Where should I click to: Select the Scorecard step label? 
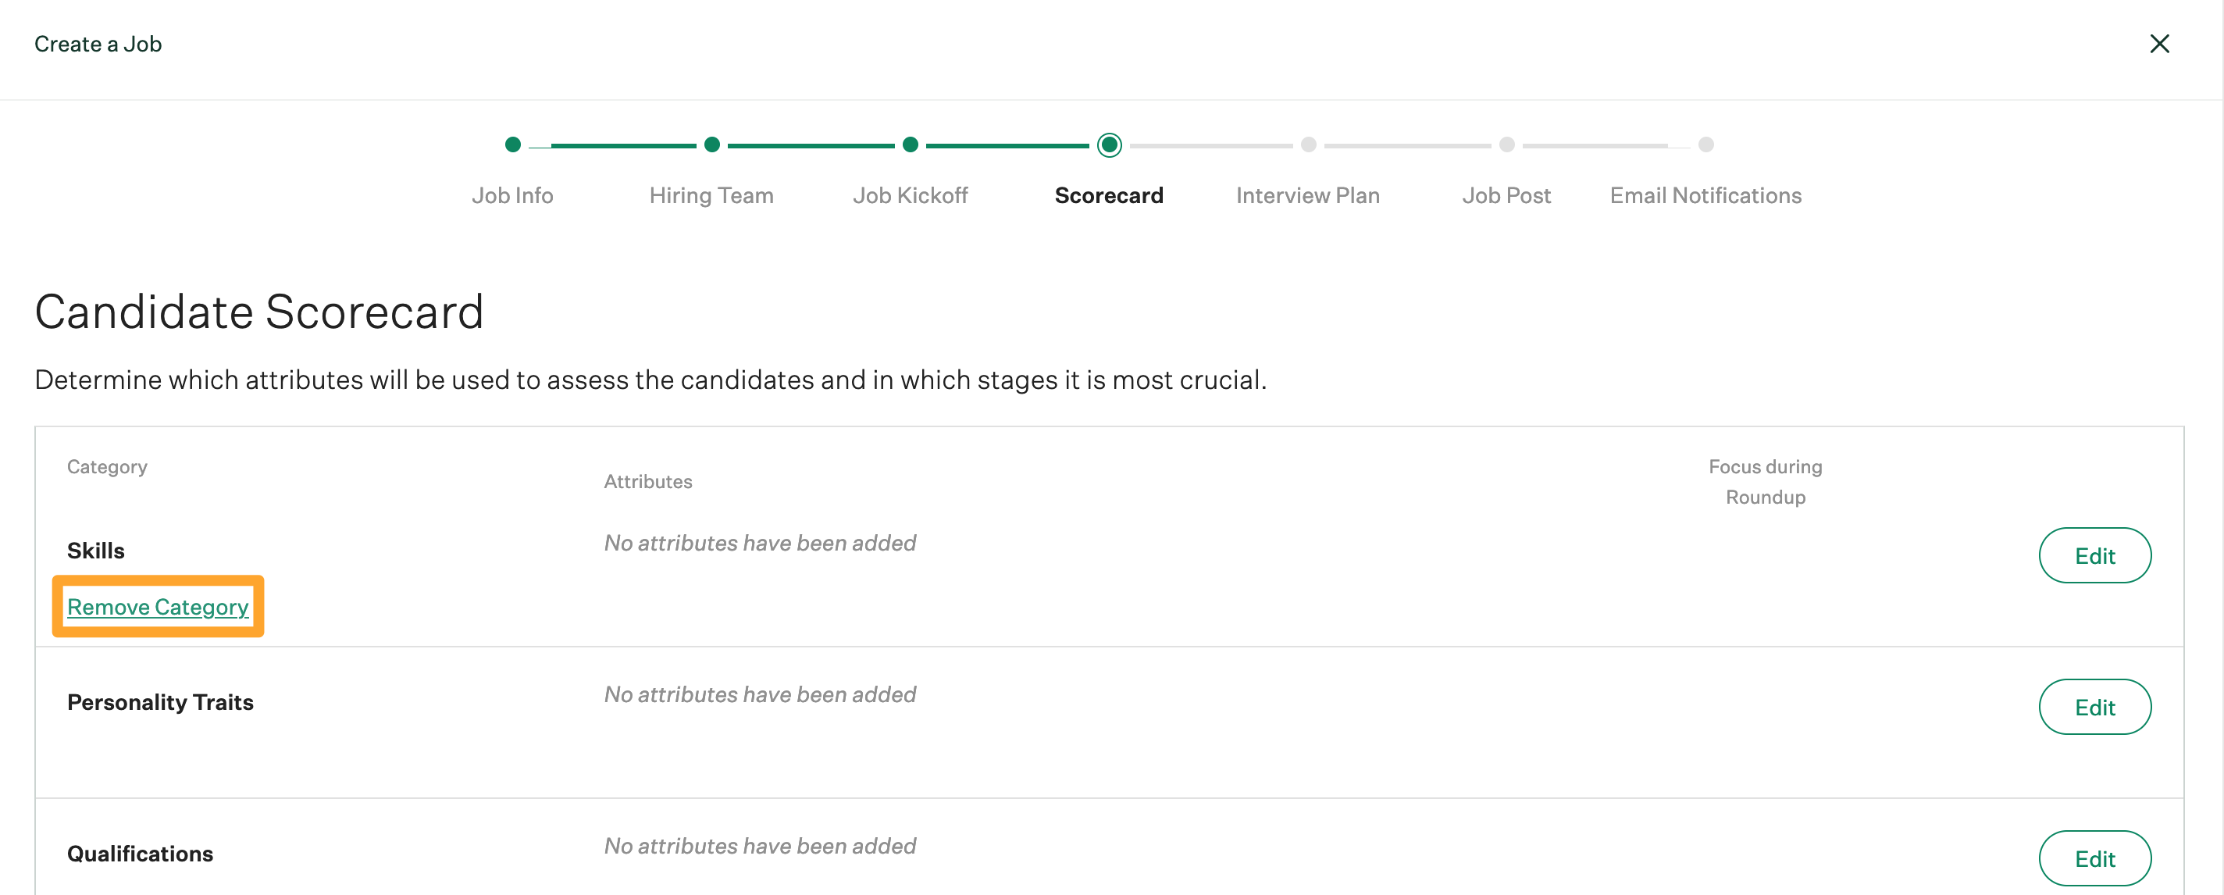coord(1109,196)
